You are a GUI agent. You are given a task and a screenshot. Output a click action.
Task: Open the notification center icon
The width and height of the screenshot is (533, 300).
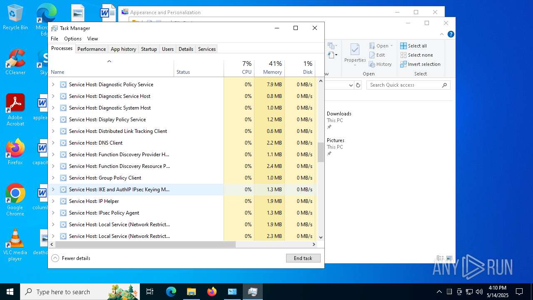click(x=519, y=292)
